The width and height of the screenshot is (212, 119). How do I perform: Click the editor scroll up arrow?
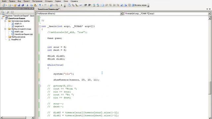pos(210,18)
